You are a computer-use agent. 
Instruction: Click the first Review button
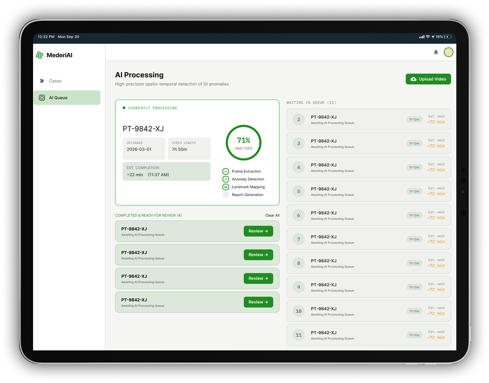pos(258,231)
